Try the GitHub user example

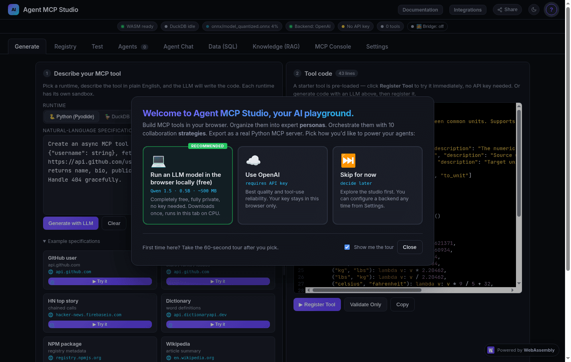[100, 281]
